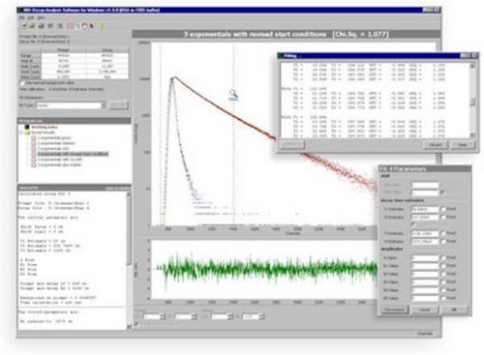Open the Edit menu
Screen dimensions: 484x355
[x=31, y=17]
